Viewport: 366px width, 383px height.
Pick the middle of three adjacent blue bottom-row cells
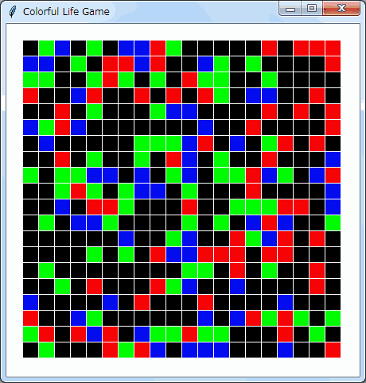(x=205, y=350)
